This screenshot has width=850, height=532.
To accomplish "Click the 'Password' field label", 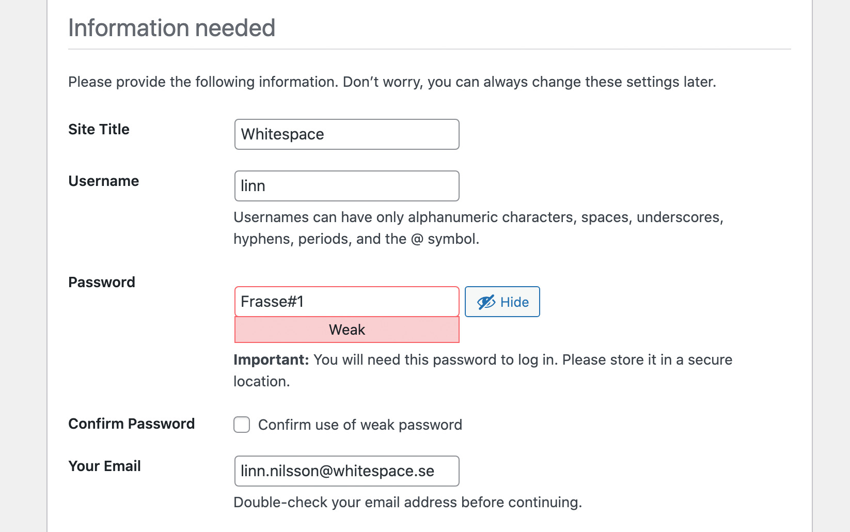I will pos(102,282).
